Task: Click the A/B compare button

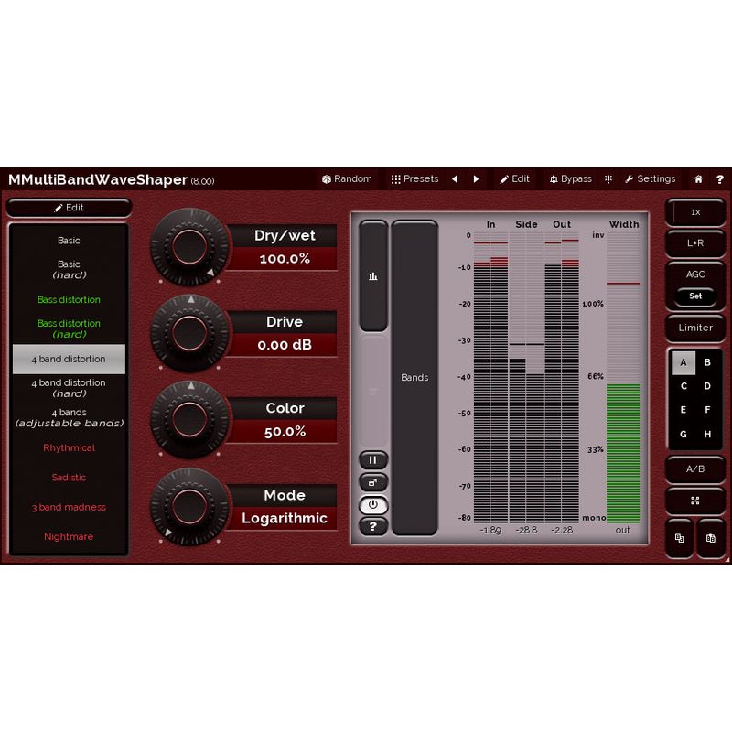Action: pyautogui.click(x=695, y=469)
